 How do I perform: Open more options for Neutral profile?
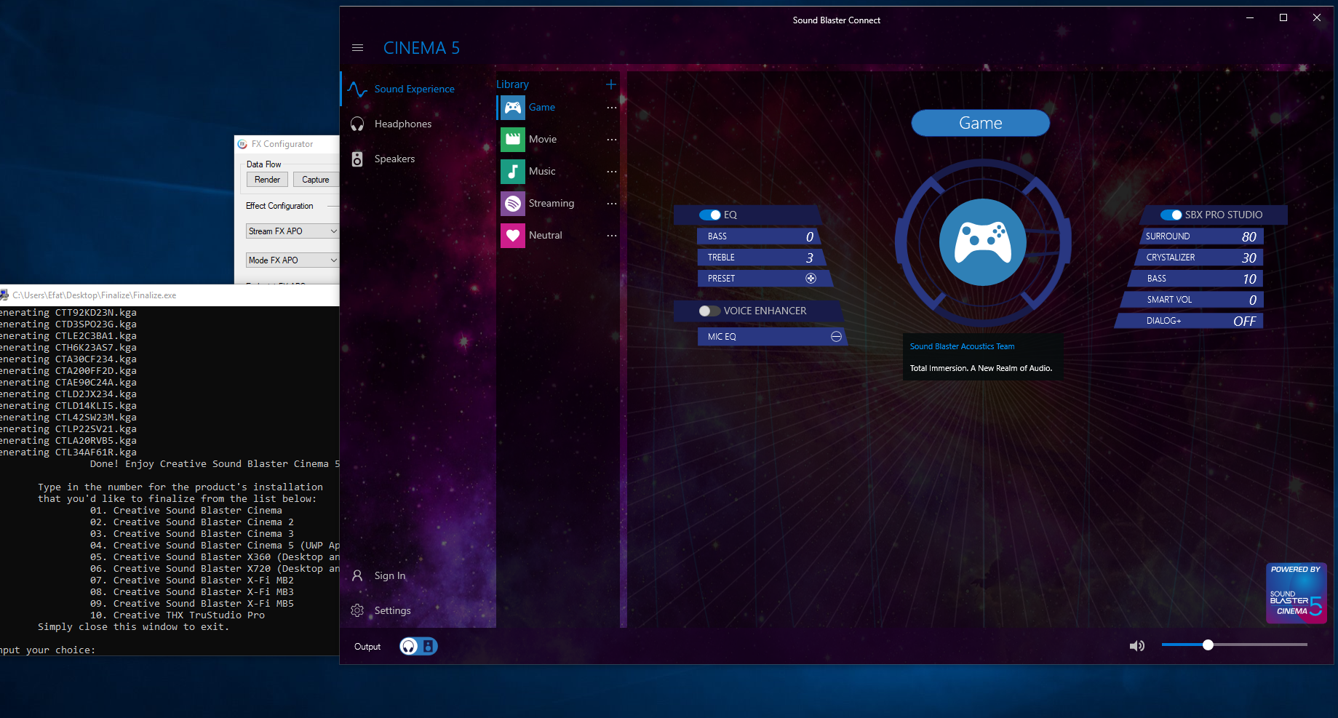612,236
